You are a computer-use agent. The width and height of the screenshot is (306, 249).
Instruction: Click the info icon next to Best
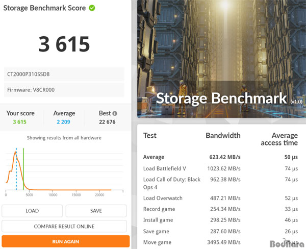pos(115,113)
